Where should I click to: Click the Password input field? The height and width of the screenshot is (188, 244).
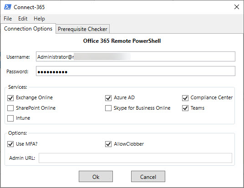click(x=136, y=71)
